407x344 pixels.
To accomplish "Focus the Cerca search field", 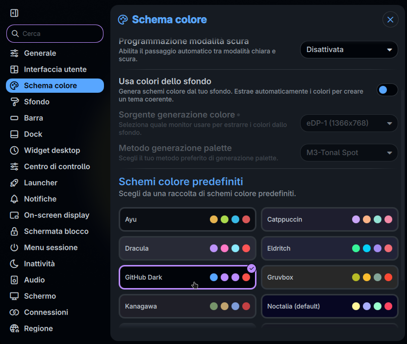I will [55, 33].
